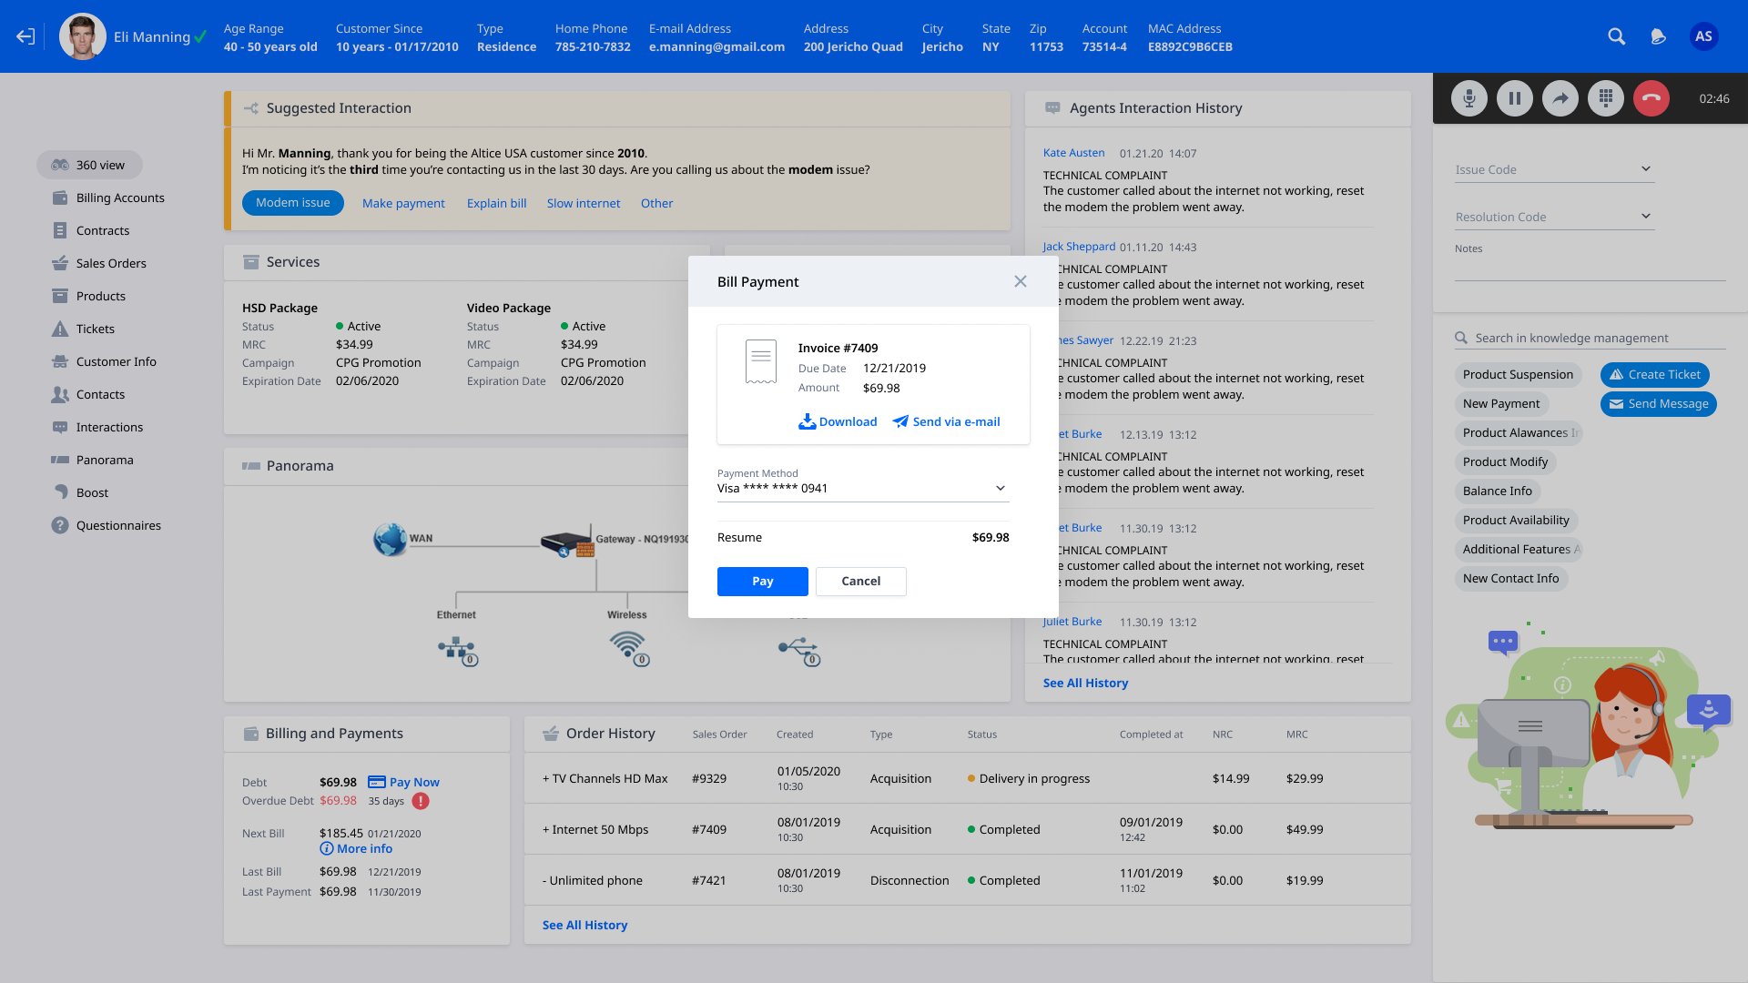Open Sales Orders in sidebar
Image resolution: width=1748 pixels, height=983 pixels.
99,263
